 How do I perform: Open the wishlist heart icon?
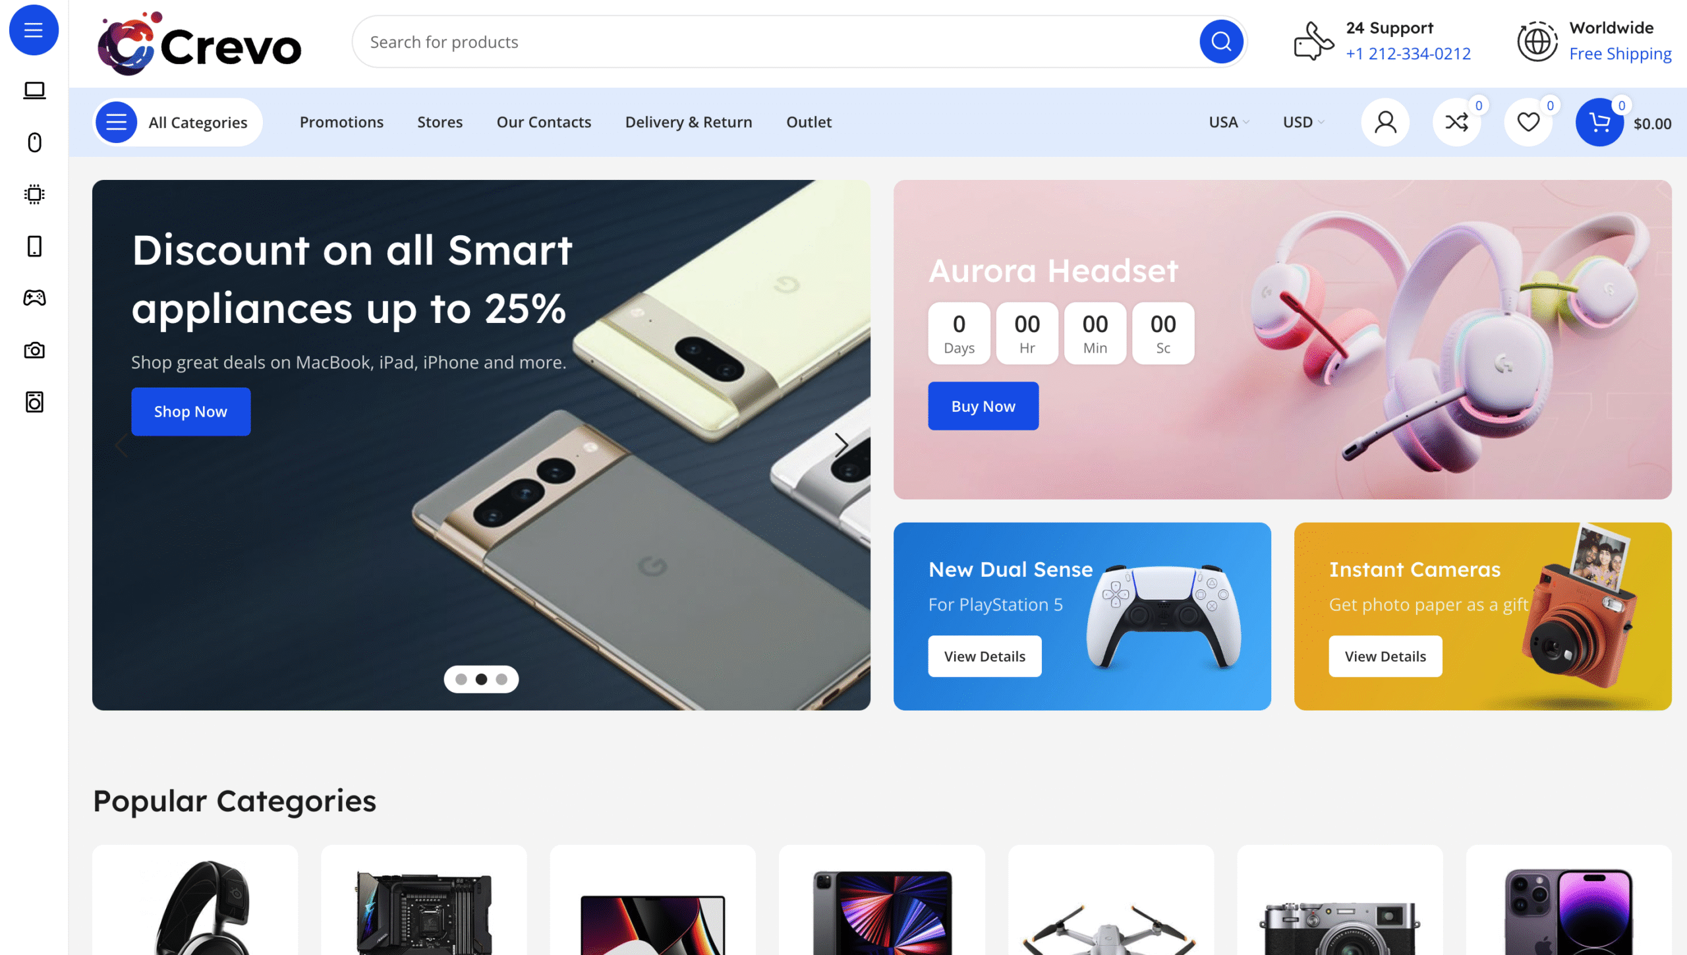(x=1528, y=123)
